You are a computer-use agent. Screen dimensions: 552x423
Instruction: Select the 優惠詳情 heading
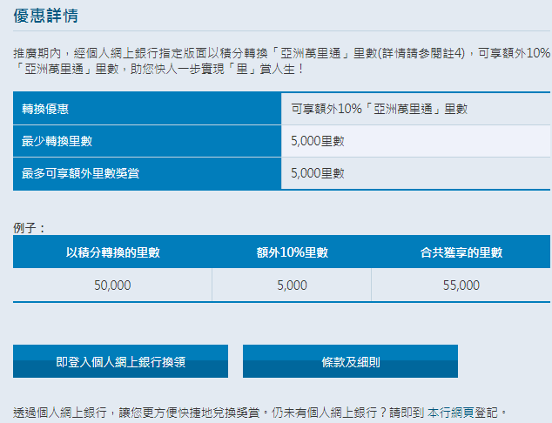46,16
